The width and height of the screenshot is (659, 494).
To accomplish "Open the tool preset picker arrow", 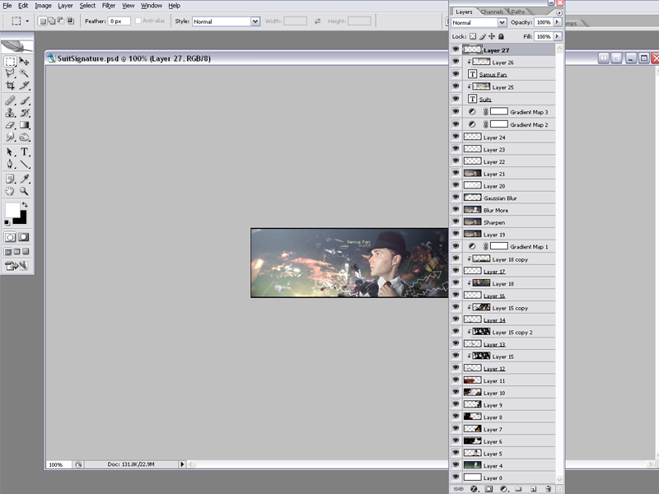I will click(x=27, y=21).
